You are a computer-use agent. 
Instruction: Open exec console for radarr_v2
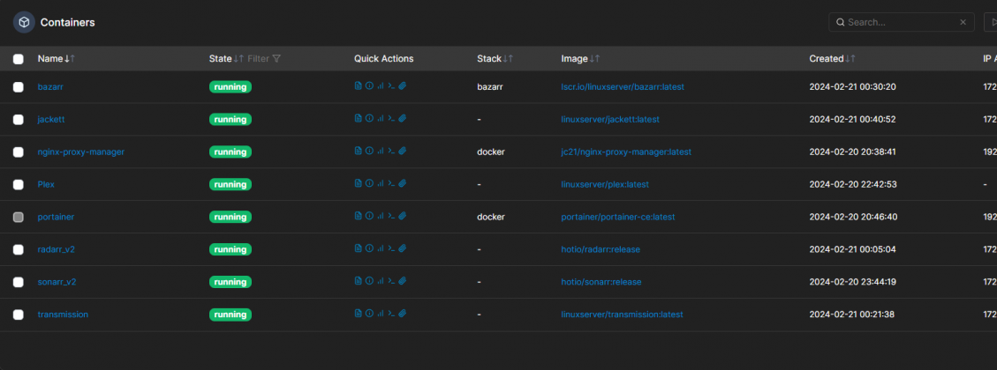392,248
